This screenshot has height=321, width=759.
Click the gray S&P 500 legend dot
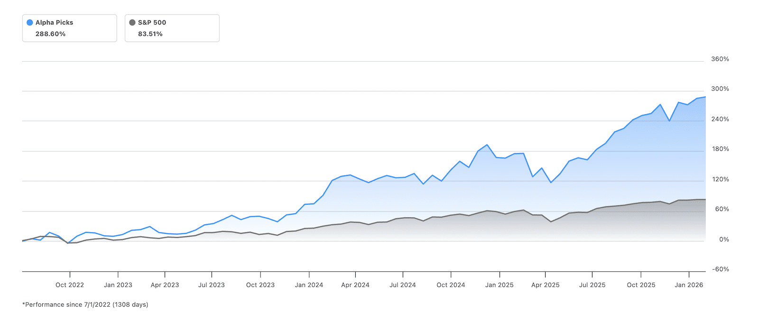[132, 22]
